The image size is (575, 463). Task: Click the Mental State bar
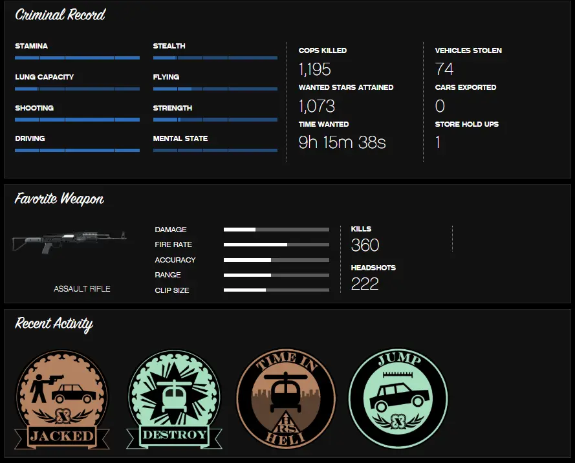pyautogui.click(x=215, y=151)
